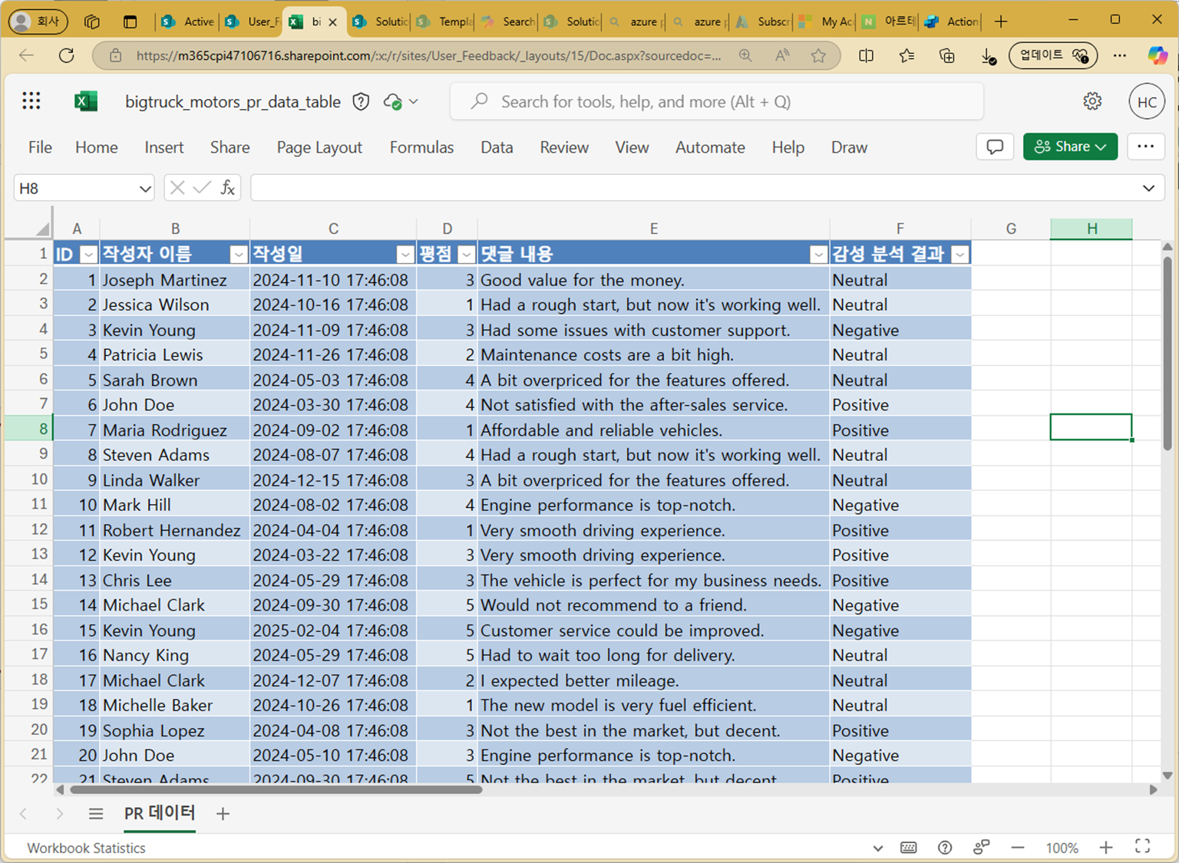
Task: Open the browser collections icon
Action: tap(947, 55)
